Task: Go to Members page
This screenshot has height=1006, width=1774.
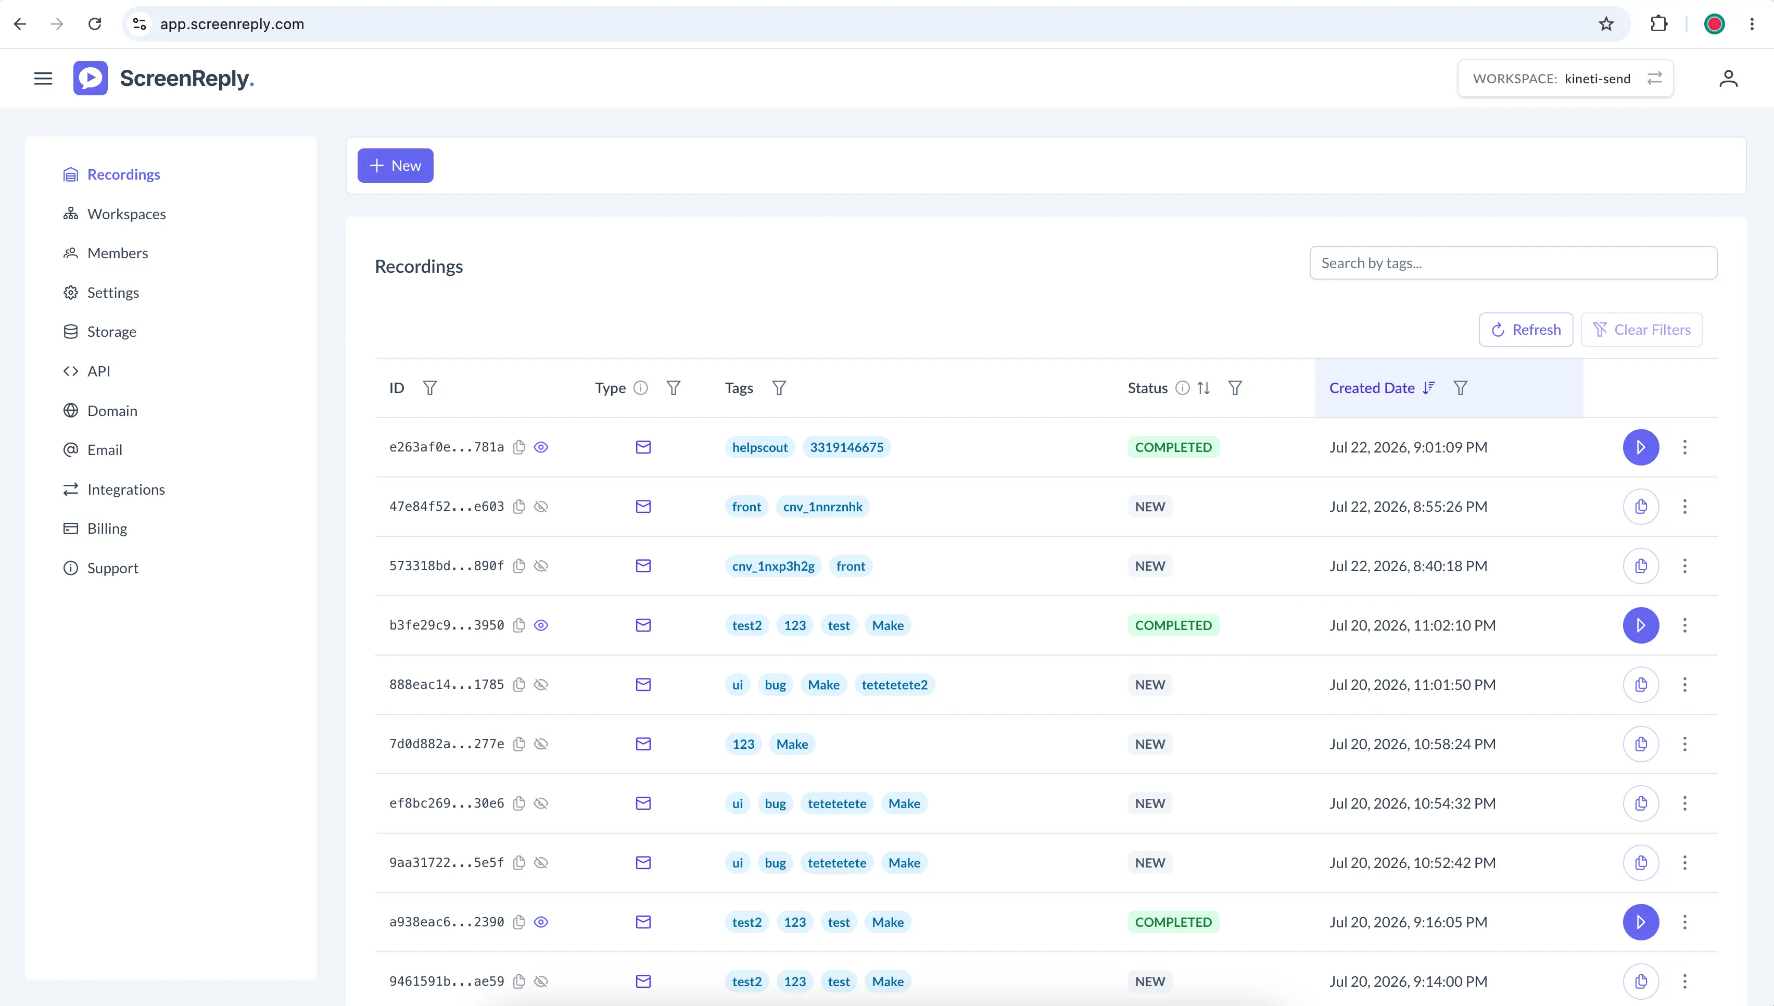Action: click(x=105, y=253)
